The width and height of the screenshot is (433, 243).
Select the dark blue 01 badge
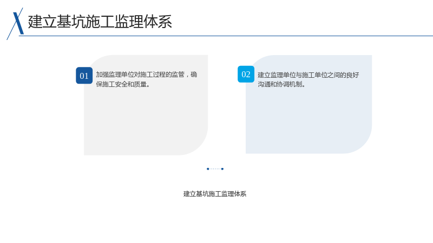[84, 76]
